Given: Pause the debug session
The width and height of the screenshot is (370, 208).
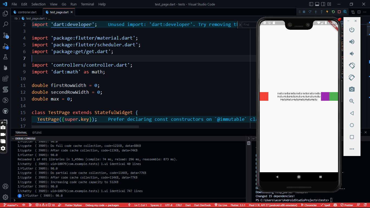Looking at the screenshot, I should [x=304, y=12].
